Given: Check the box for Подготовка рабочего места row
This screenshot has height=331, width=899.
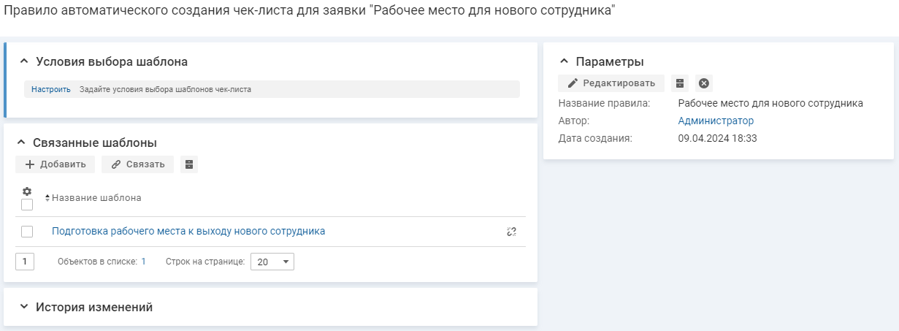Looking at the screenshot, I should (27, 232).
